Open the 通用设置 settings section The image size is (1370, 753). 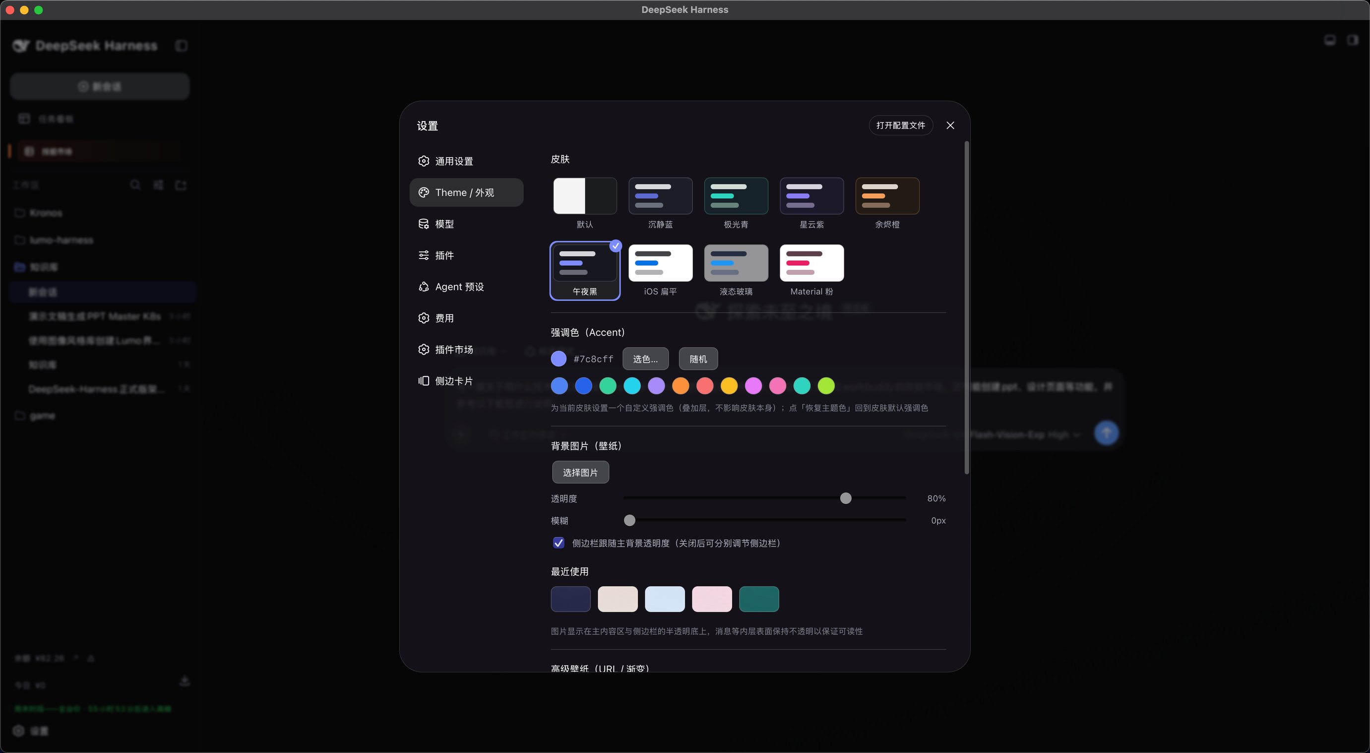466,161
